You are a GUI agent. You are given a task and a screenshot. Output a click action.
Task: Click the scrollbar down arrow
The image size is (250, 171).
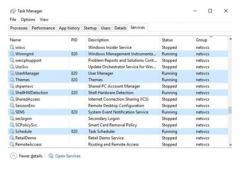(x=230, y=145)
